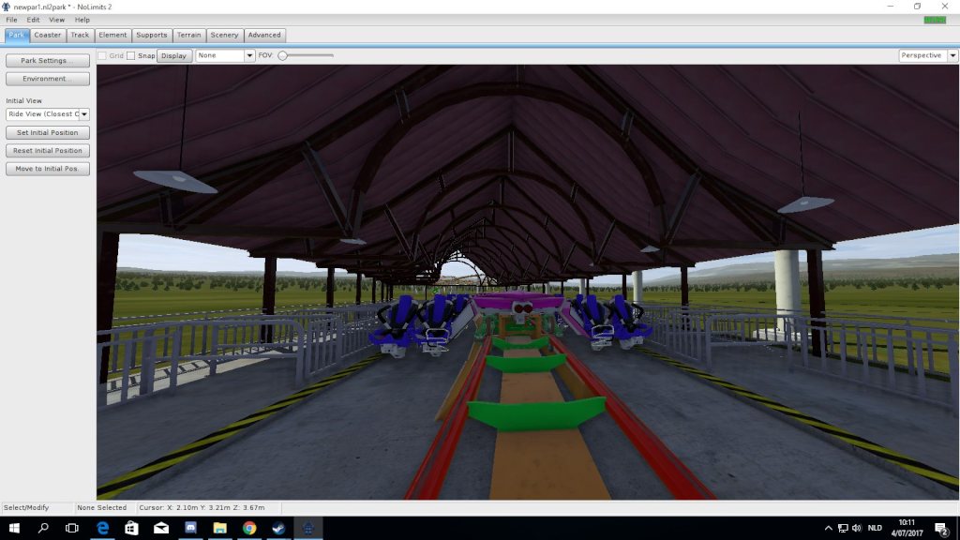Click Set Initial Position
The width and height of the screenshot is (960, 540).
(48, 133)
